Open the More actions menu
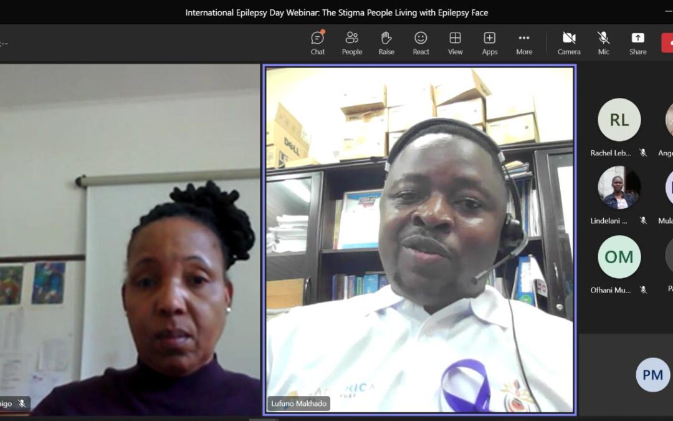This screenshot has height=421, width=673. pos(524,44)
